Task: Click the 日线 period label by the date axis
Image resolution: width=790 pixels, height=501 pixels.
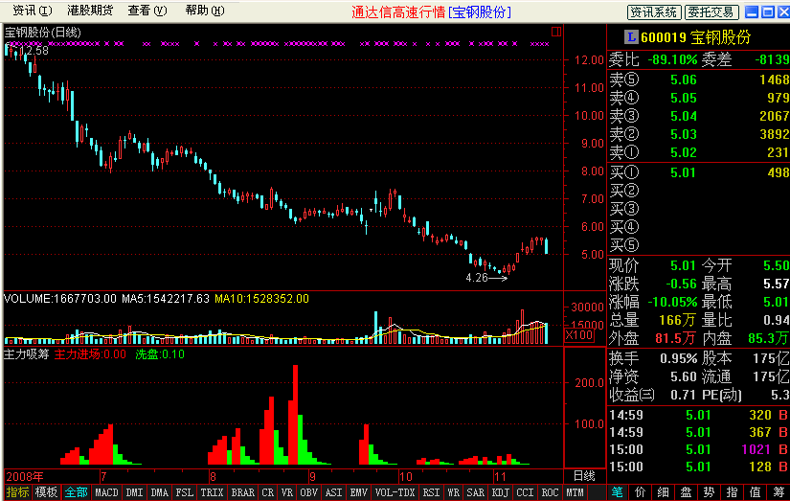Action: tap(584, 476)
